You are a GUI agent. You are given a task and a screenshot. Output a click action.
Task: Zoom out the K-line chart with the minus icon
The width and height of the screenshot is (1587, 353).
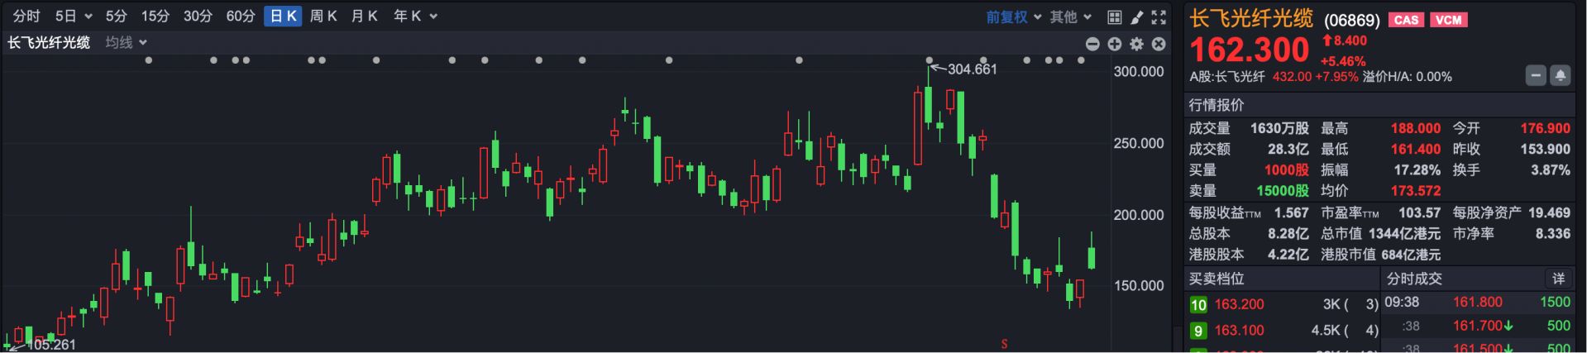(1092, 44)
